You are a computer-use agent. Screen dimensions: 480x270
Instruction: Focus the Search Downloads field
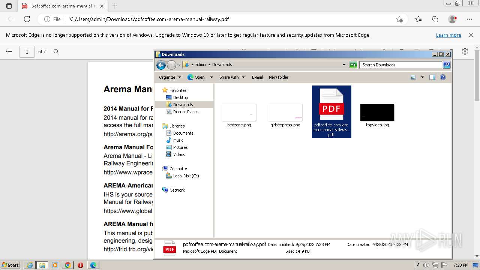tap(401, 65)
